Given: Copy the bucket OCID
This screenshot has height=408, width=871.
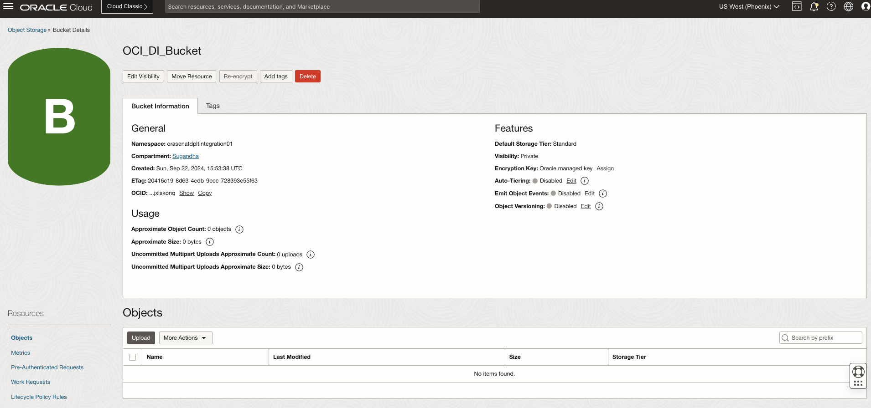Looking at the screenshot, I should coord(205,193).
